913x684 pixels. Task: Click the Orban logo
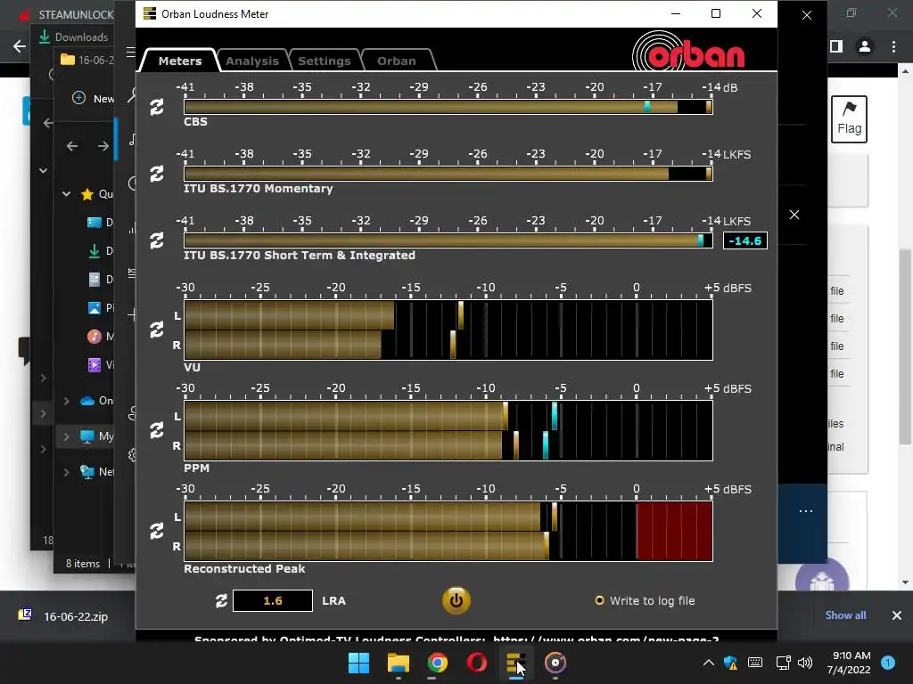(689, 53)
